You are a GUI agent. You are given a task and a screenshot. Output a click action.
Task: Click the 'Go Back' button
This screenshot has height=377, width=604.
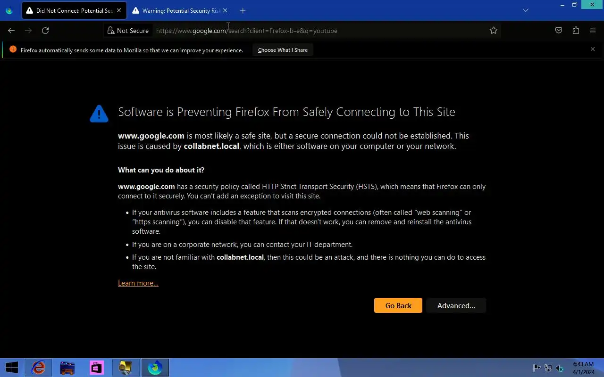(398, 305)
